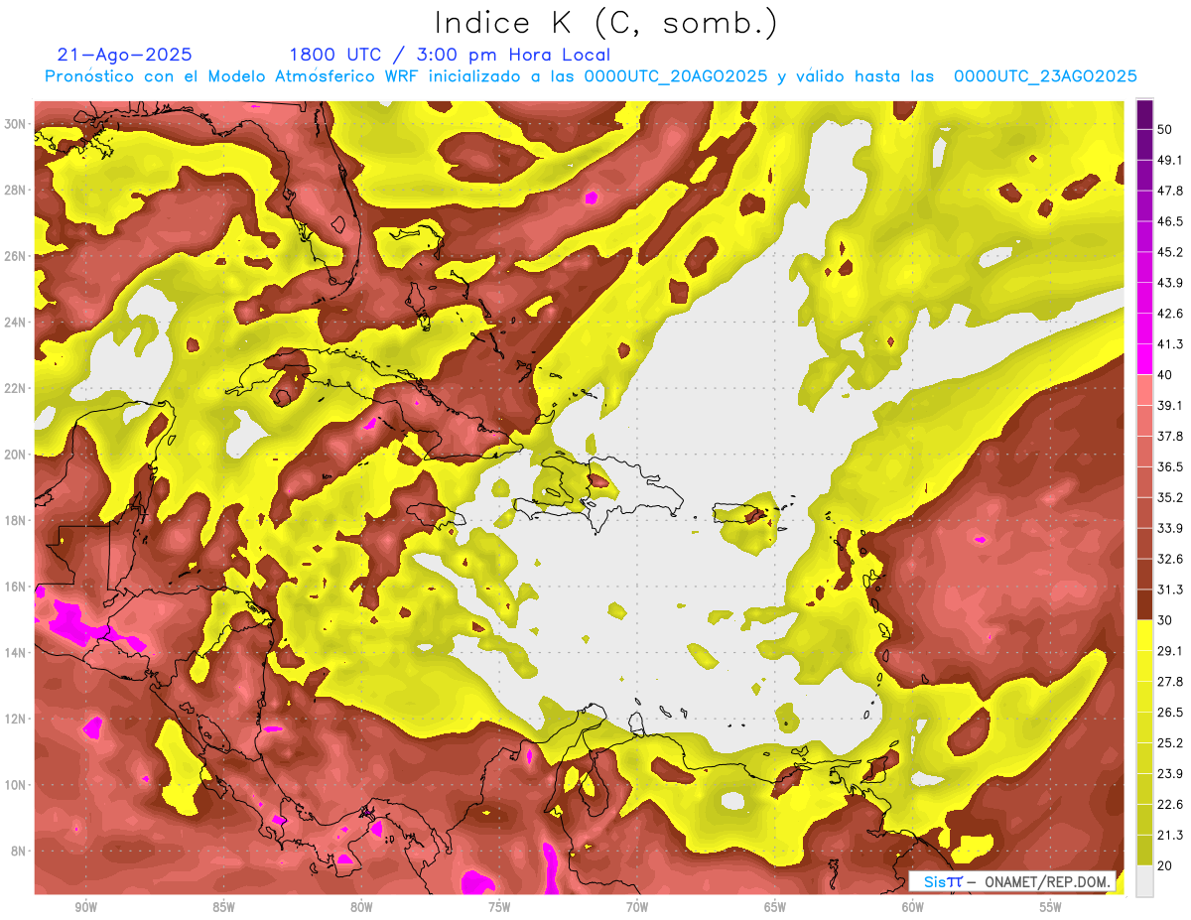The height and width of the screenshot is (920, 1191).
Task: Click the "10N" latitude label
Action: pos(17,785)
